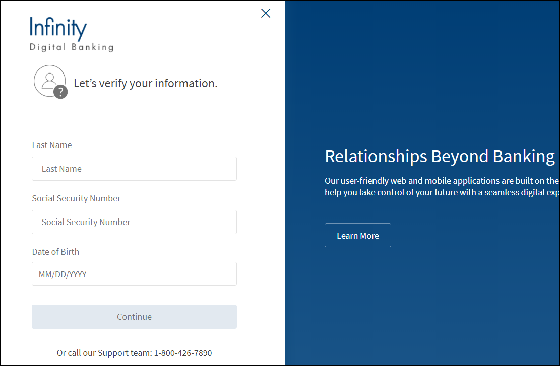This screenshot has height=366, width=560.
Task: Click the "Social Security Number" field label
Action: [76, 198]
